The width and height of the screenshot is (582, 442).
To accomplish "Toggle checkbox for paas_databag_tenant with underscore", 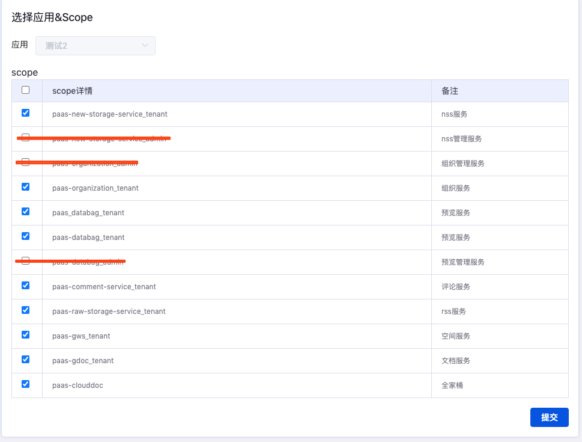I will pos(26,211).
